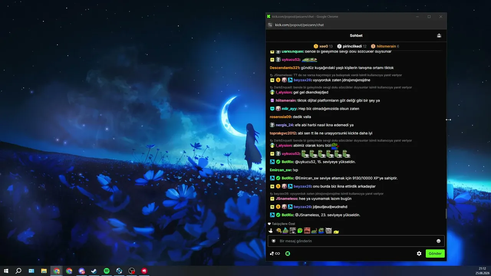
Task: Focus the 'Bir mesaj gönderin' message field
Action: (x=356, y=241)
